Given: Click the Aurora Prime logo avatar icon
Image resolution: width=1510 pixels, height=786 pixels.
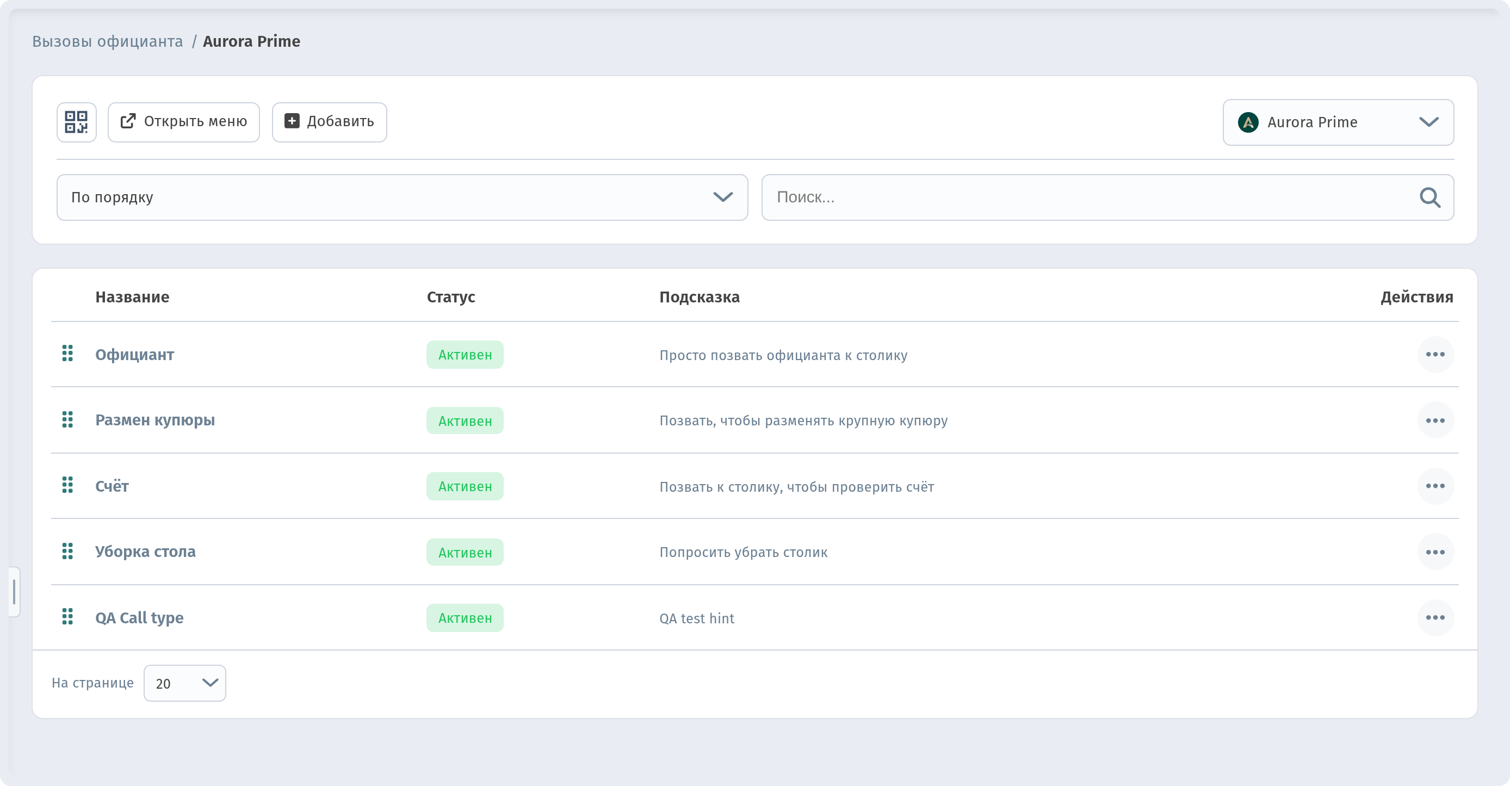Looking at the screenshot, I should [x=1248, y=122].
